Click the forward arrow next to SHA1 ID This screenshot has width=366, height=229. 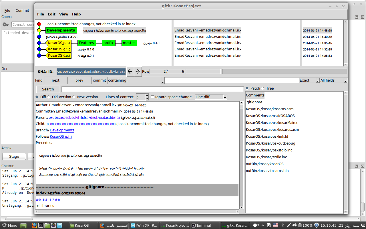(138, 72)
